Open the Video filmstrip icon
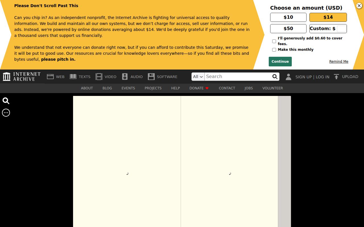This screenshot has height=227, width=364. (x=99, y=77)
